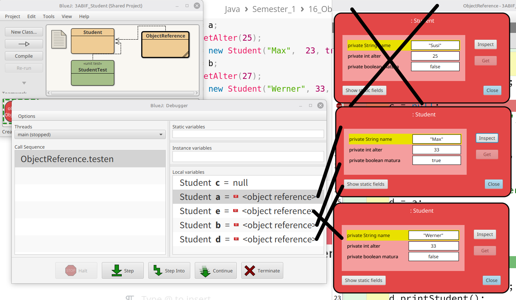Viewport: 516px width, 300px height.
Task: Click Continue to resume execution
Action: (216, 271)
